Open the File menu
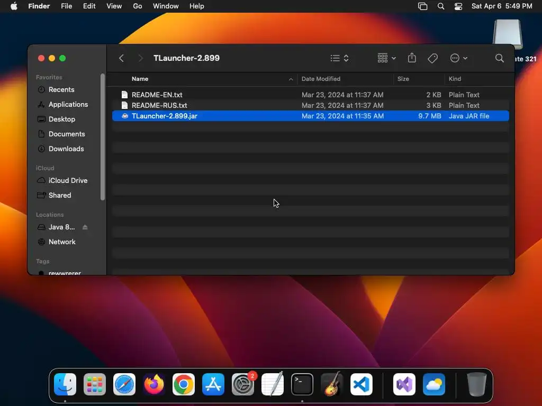 (x=66, y=6)
